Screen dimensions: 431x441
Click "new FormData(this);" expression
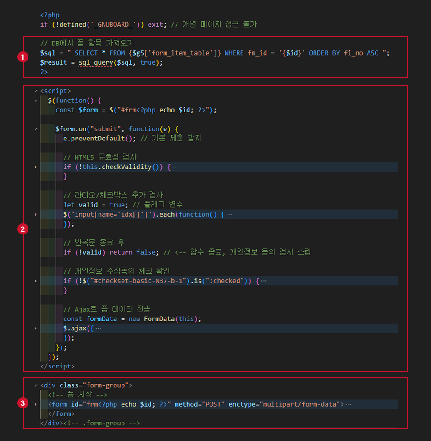pos(165,319)
